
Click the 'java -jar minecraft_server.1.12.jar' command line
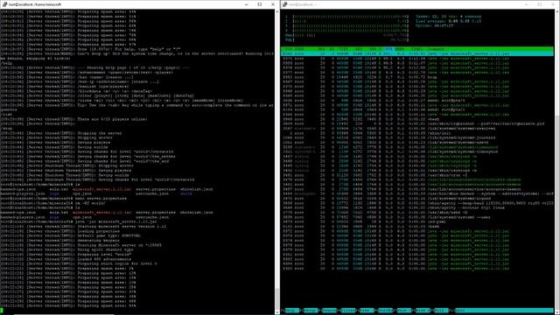[78, 221]
